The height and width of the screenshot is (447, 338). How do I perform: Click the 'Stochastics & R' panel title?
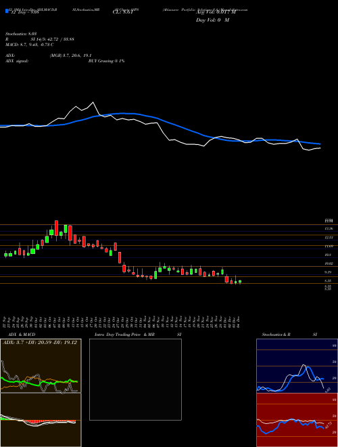coord(277,335)
